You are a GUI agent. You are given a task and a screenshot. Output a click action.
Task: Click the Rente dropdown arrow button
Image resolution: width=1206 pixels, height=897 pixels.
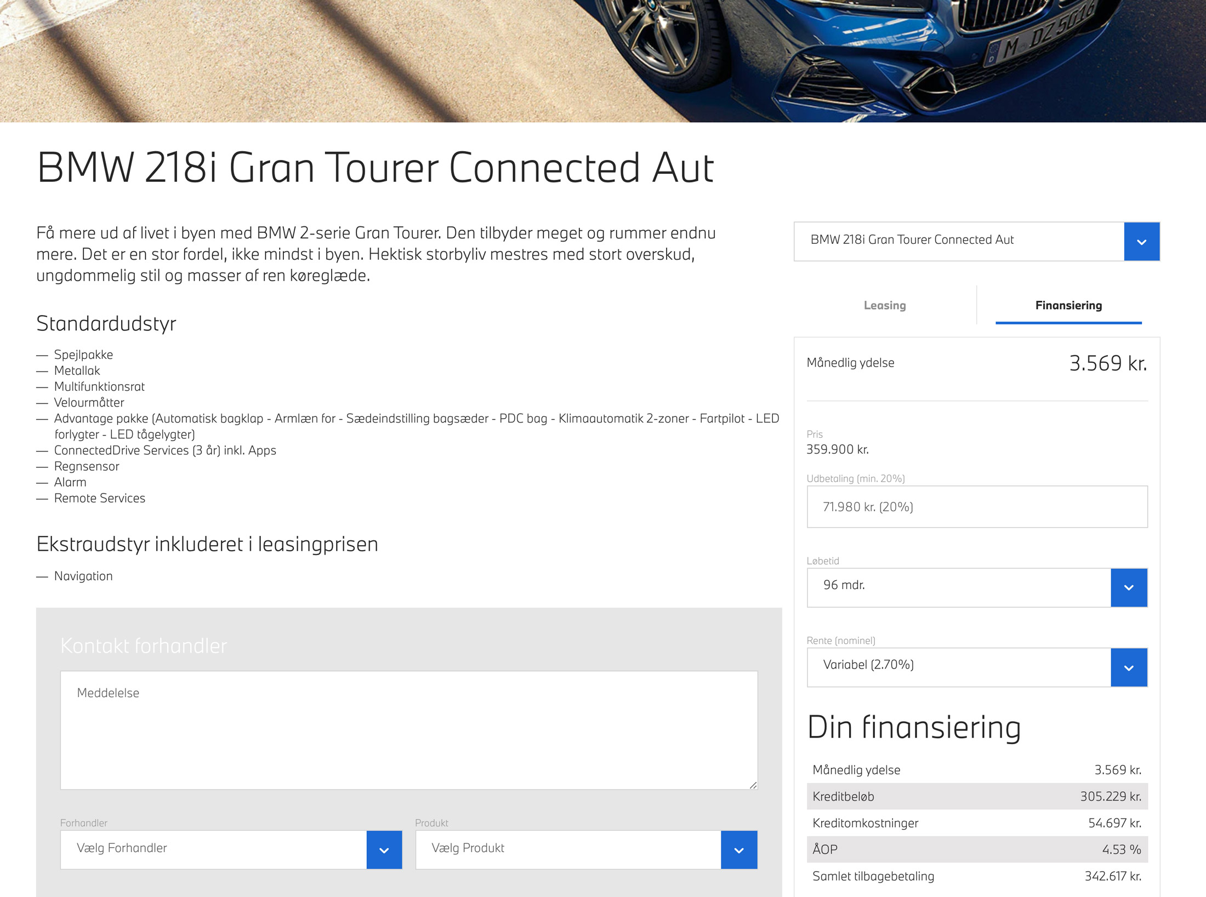(x=1129, y=667)
